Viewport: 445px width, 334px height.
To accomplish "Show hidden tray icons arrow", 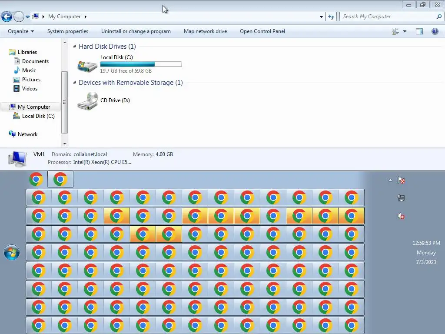I will pos(391,180).
